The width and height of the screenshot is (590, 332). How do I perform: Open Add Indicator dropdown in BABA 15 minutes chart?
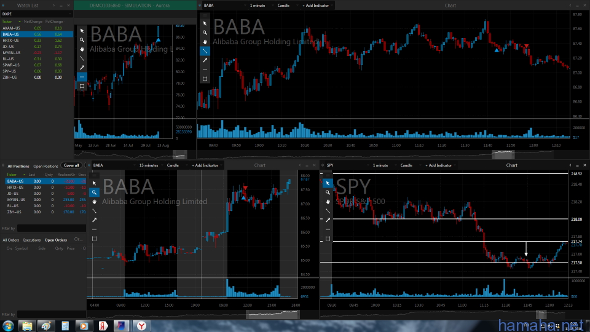[207, 165]
